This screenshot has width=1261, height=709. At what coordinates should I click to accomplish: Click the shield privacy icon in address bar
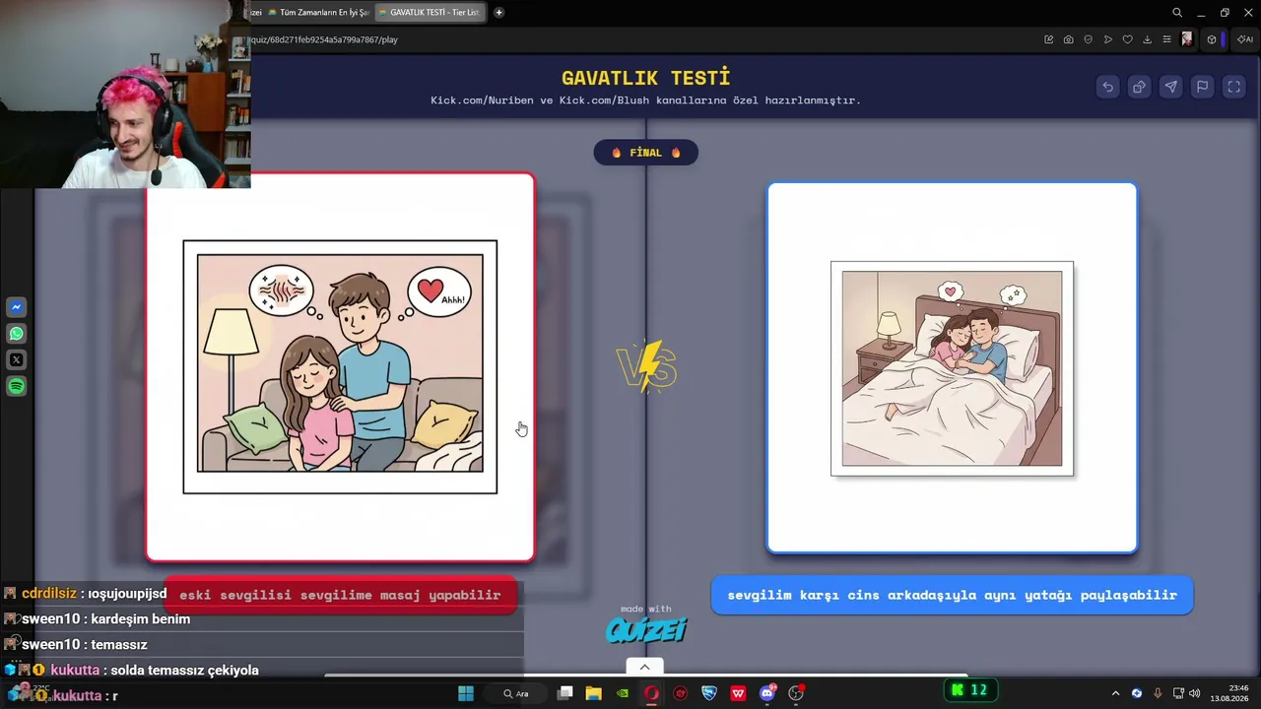pyautogui.click(x=1089, y=39)
